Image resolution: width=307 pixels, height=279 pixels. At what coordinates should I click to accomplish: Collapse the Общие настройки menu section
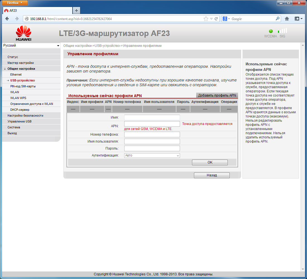(21, 69)
